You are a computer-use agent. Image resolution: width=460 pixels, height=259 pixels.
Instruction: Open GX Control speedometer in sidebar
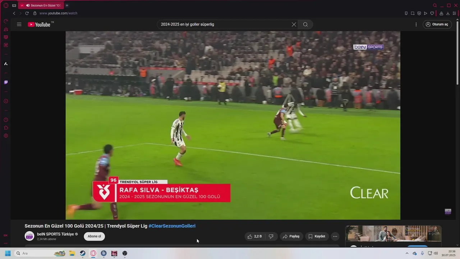coord(6,21)
